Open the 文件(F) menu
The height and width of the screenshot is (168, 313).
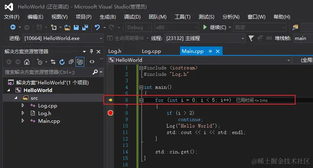(12, 17)
